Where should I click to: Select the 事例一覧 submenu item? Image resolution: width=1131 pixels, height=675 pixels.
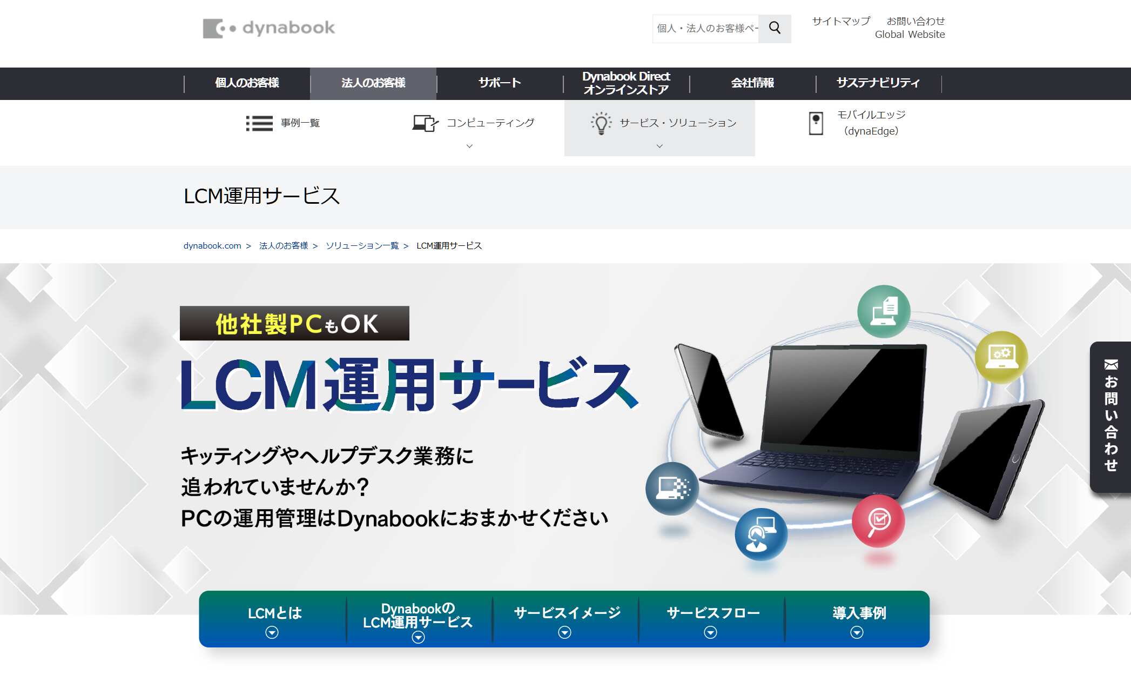point(283,123)
